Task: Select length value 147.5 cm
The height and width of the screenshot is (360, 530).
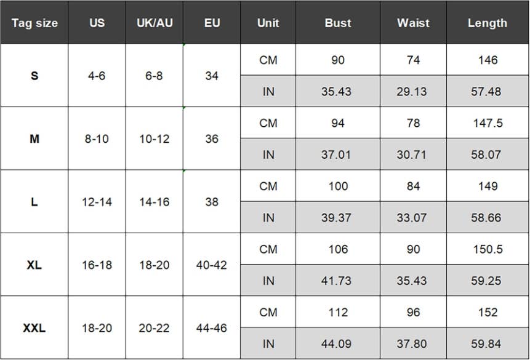Action: (x=488, y=123)
